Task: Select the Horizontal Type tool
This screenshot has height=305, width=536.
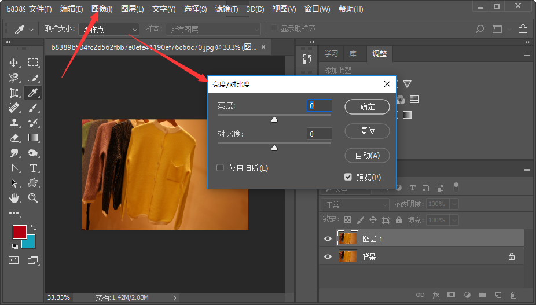Action: [33, 168]
